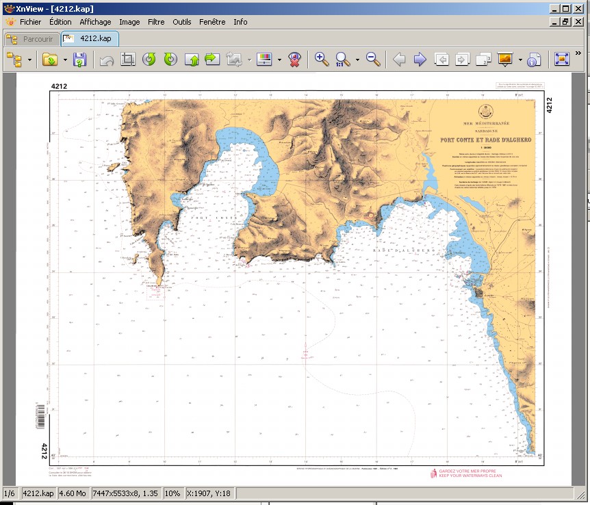Click the Open file folder icon
This screenshot has width=590, height=505.
(50, 60)
